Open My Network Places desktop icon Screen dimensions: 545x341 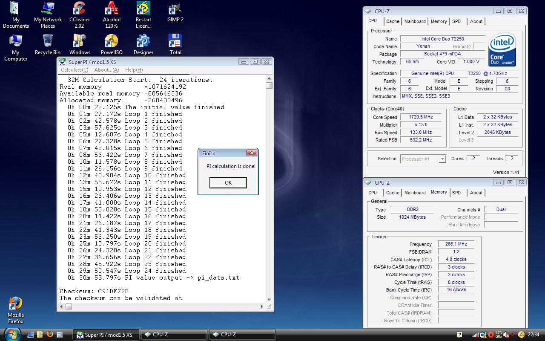tap(48, 15)
